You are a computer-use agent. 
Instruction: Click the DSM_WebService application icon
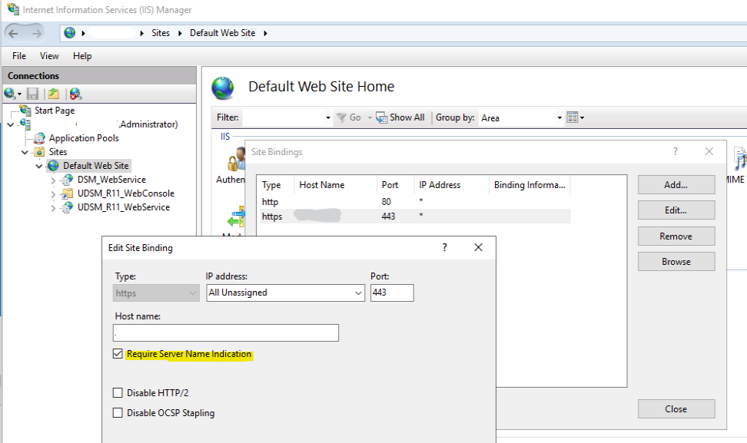(68, 180)
